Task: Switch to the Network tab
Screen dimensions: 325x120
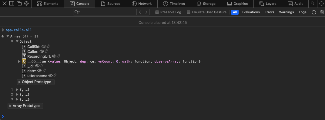Action: (x=142, y=4)
